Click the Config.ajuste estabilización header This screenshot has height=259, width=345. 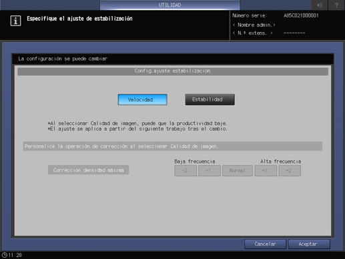[173, 71]
